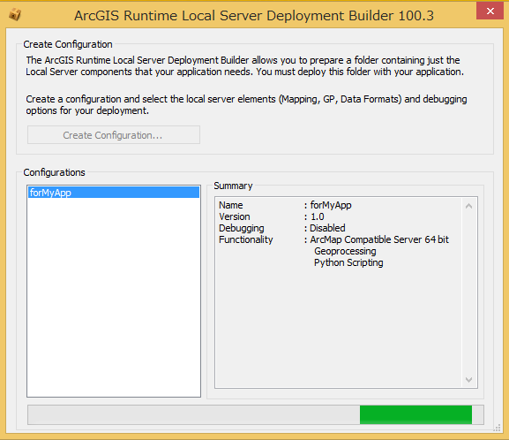Click the Create Configuration group label
This screenshot has width=509, height=440.
(x=68, y=44)
